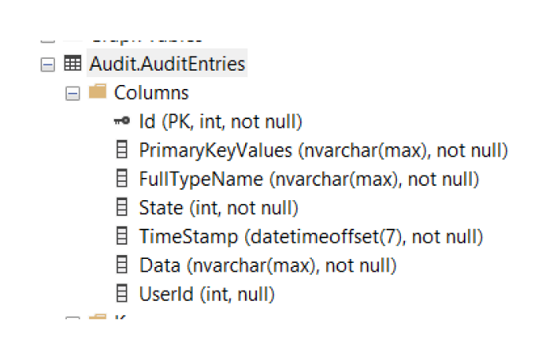The width and height of the screenshot is (557, 359).
Task: Click the column icon beside FullTypeName
Action: click(122, 179)
